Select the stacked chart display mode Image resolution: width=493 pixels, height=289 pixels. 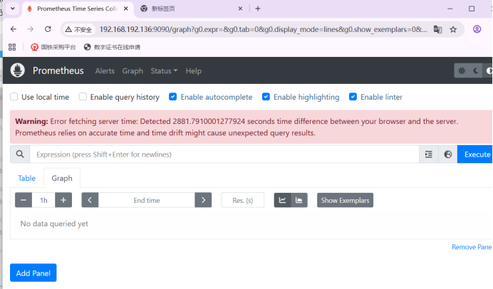point(299,200)
